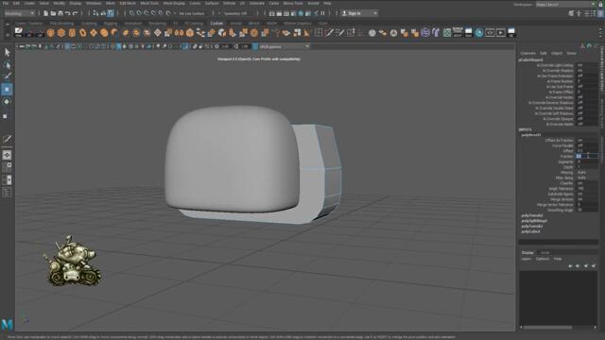Create polygon cube from shelf
Viewport: 605px width, 340px height.
pyautogui.click(x=60, y=33)
